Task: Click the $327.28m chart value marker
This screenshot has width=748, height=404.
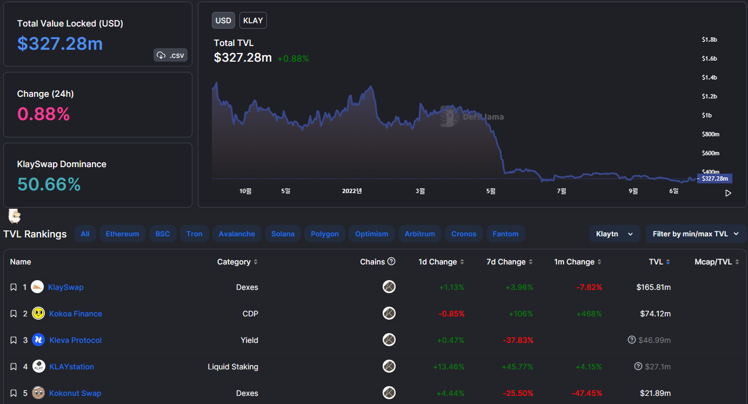Action: coord(714,178)
